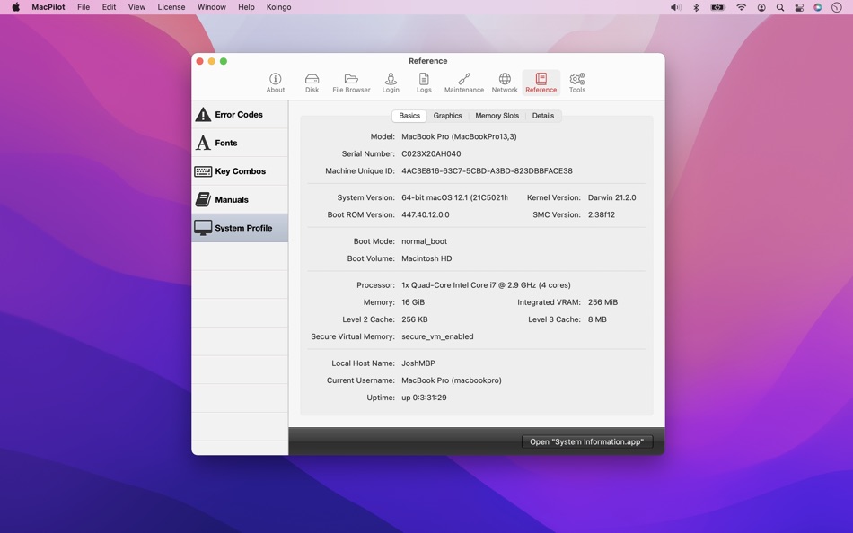Switch to the Graphics tab
The height and width of the screenshot is (533, 853).
[447, 116]
